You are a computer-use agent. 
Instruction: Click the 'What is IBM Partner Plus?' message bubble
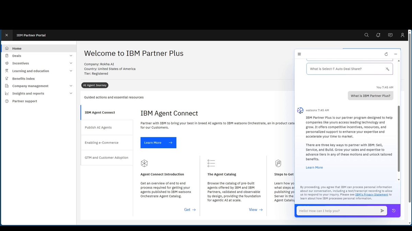coord(370,96)
